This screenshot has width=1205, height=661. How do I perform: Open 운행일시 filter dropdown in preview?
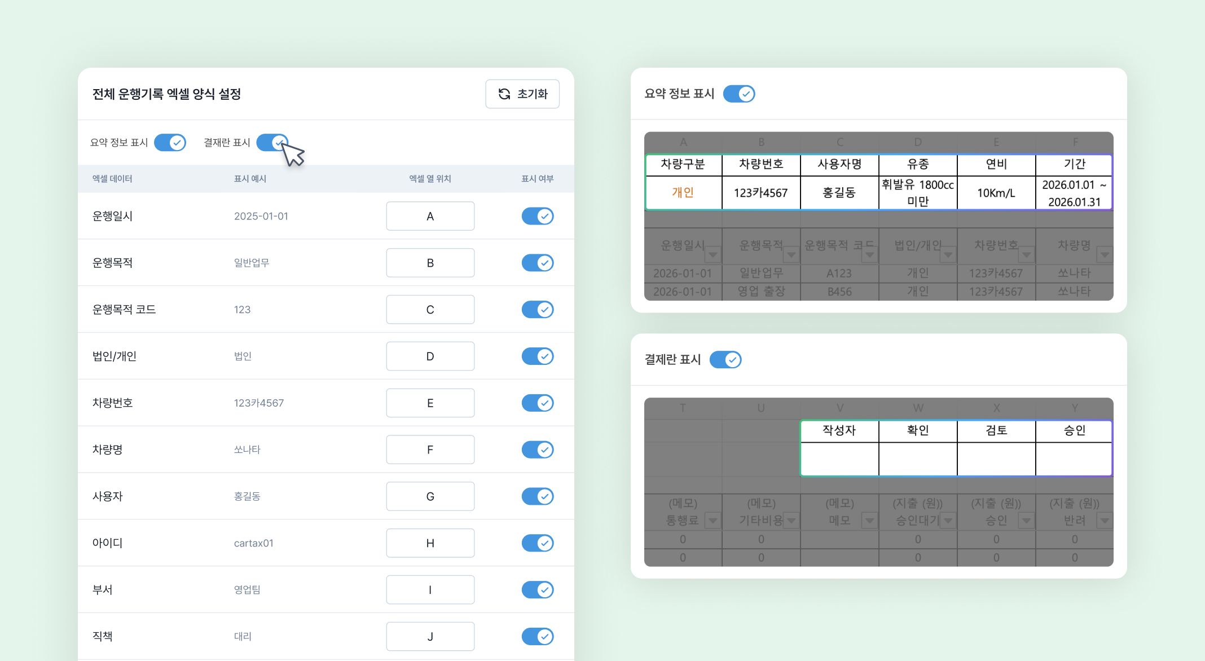[x=713, y=255]
